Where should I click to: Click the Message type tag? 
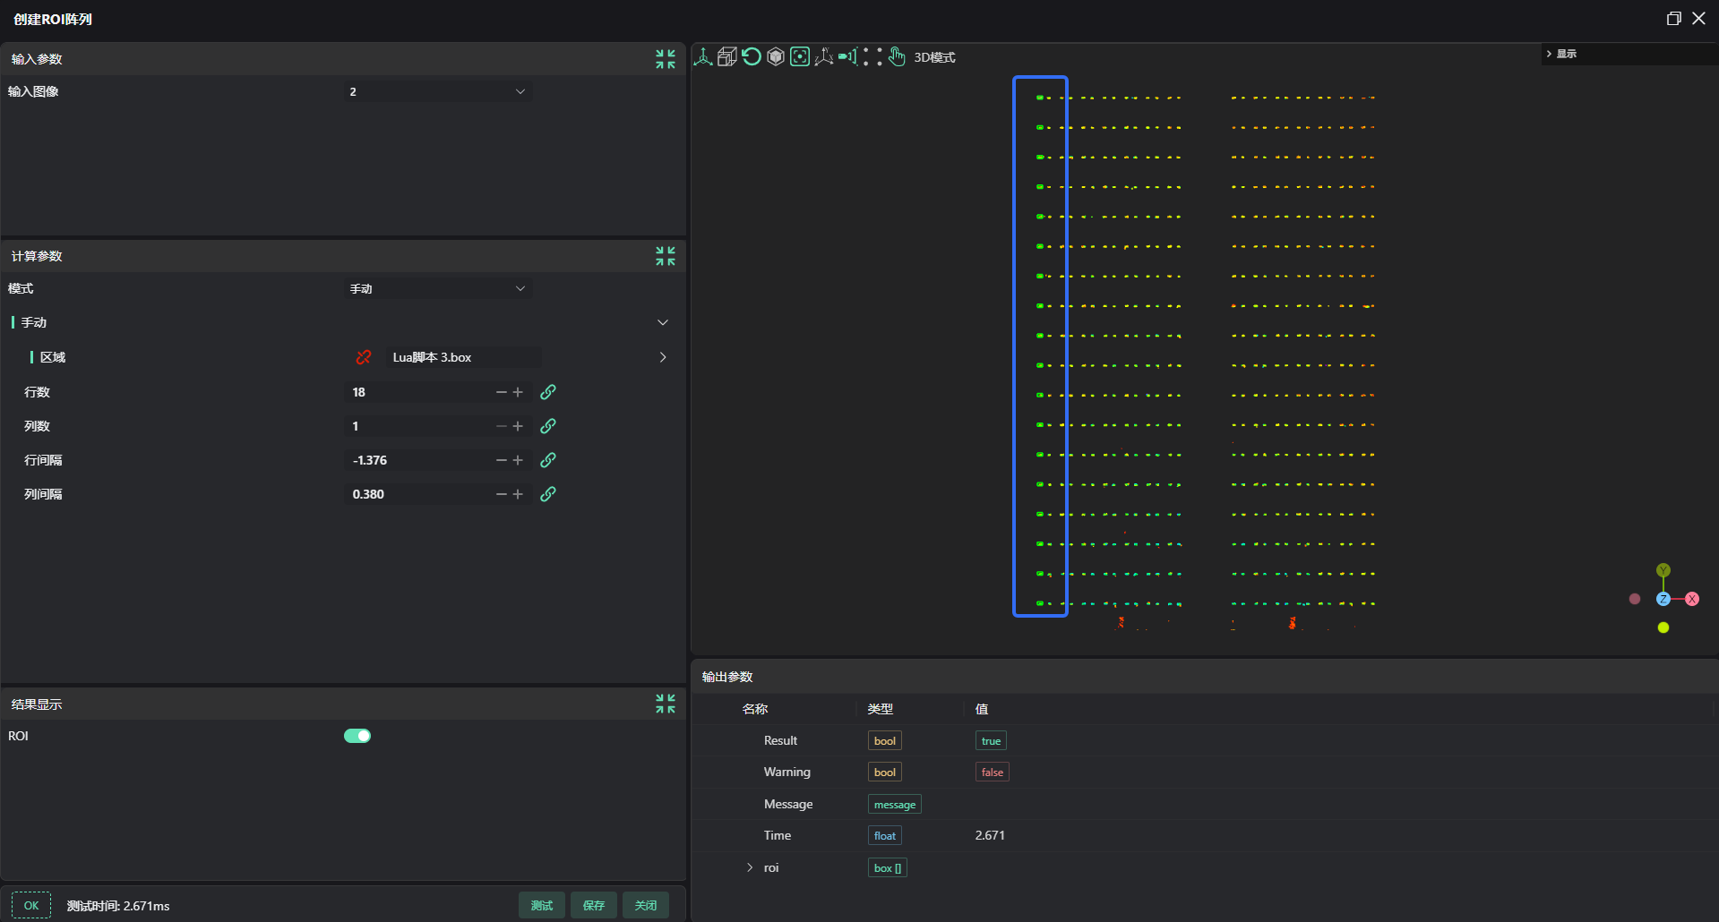click(x=895, y=804)
